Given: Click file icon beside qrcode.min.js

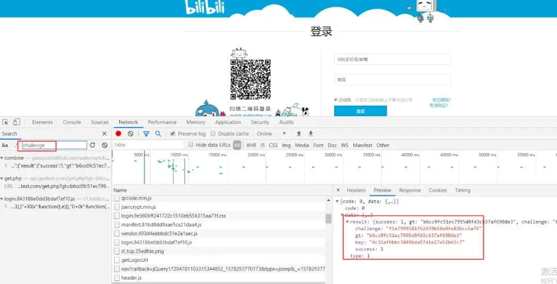Looking at the screenshot, I should [117, 198].
